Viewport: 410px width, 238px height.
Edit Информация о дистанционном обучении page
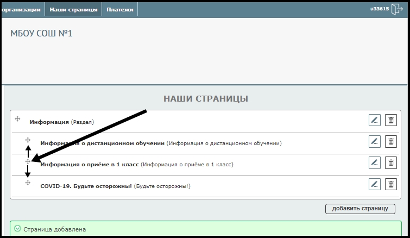(x=374, y=141)
